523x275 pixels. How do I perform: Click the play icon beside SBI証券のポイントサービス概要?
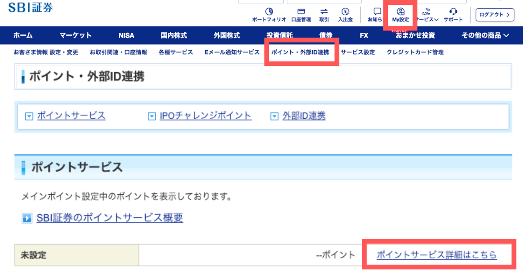[x=27, y=218]
